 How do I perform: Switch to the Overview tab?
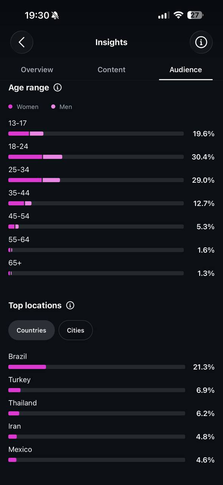click(37, 70)
